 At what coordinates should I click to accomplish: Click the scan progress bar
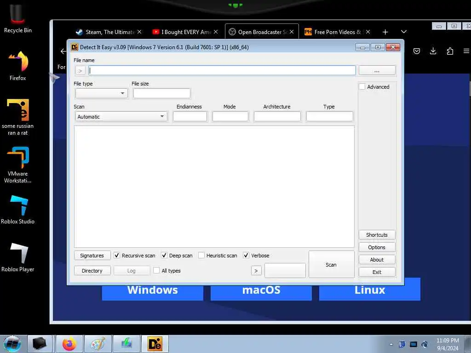[285, 270]
